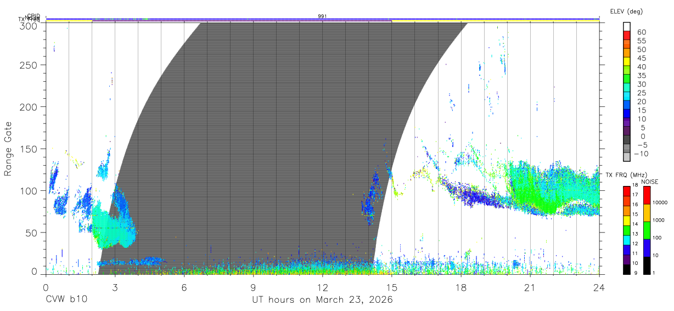674x311 pixels.
Task: Click the '991' CPID value above the plot
Action: click(322, 16)
